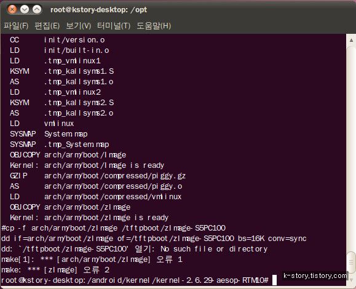Click the line 'init/built-in.o'
The height and width of the screenshot is (289, 356).
76,50
